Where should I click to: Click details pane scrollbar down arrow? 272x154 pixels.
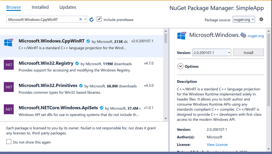click(269, 149)
